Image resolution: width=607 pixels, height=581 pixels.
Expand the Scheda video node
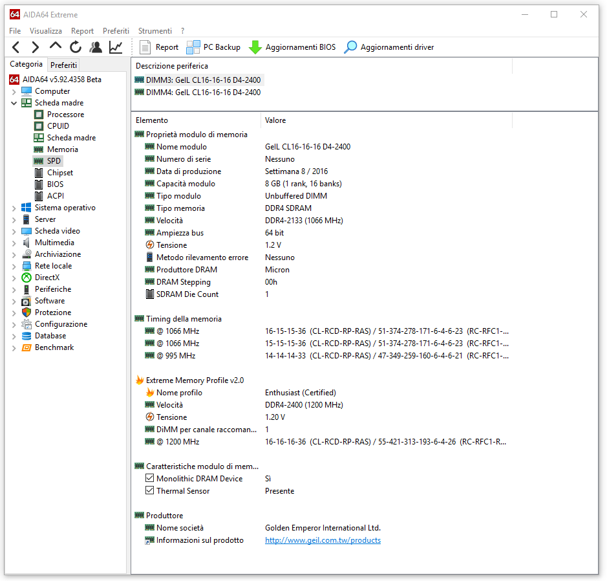pyautogui.click(x=14, y=231)
